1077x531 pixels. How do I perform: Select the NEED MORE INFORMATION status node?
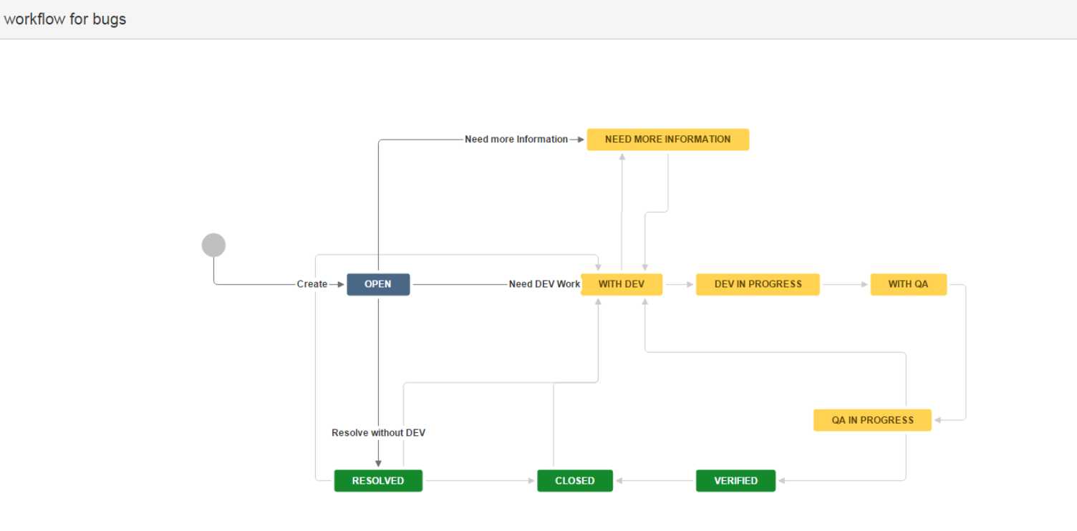click(x=668, y=140)
